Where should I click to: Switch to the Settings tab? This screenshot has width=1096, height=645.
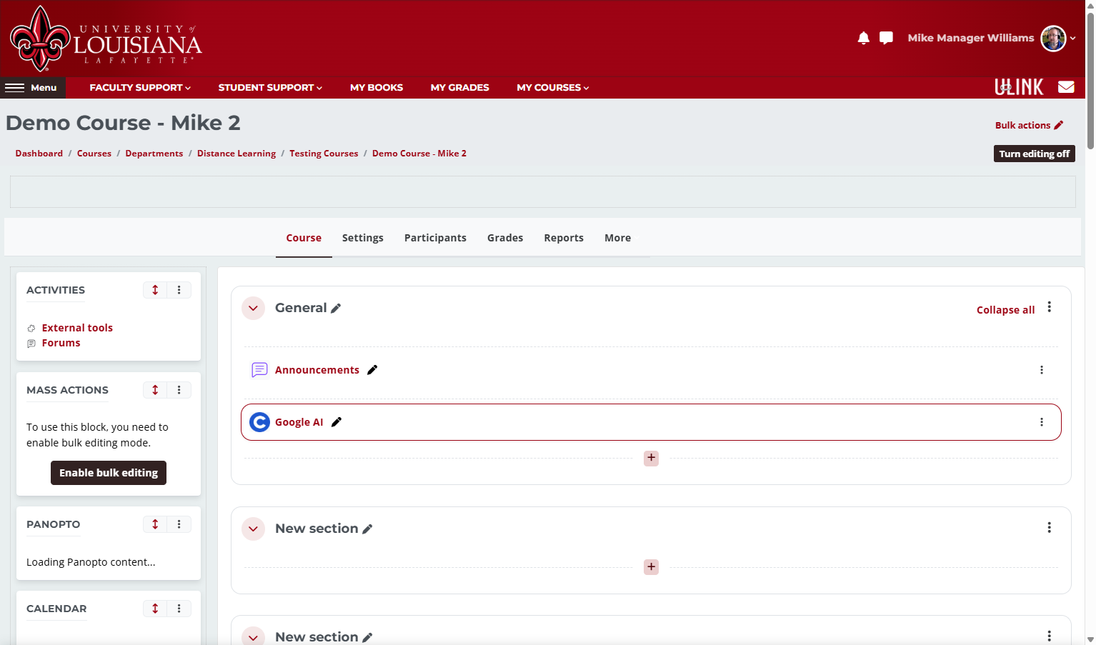pyautogui.click(x=362, y=238)
